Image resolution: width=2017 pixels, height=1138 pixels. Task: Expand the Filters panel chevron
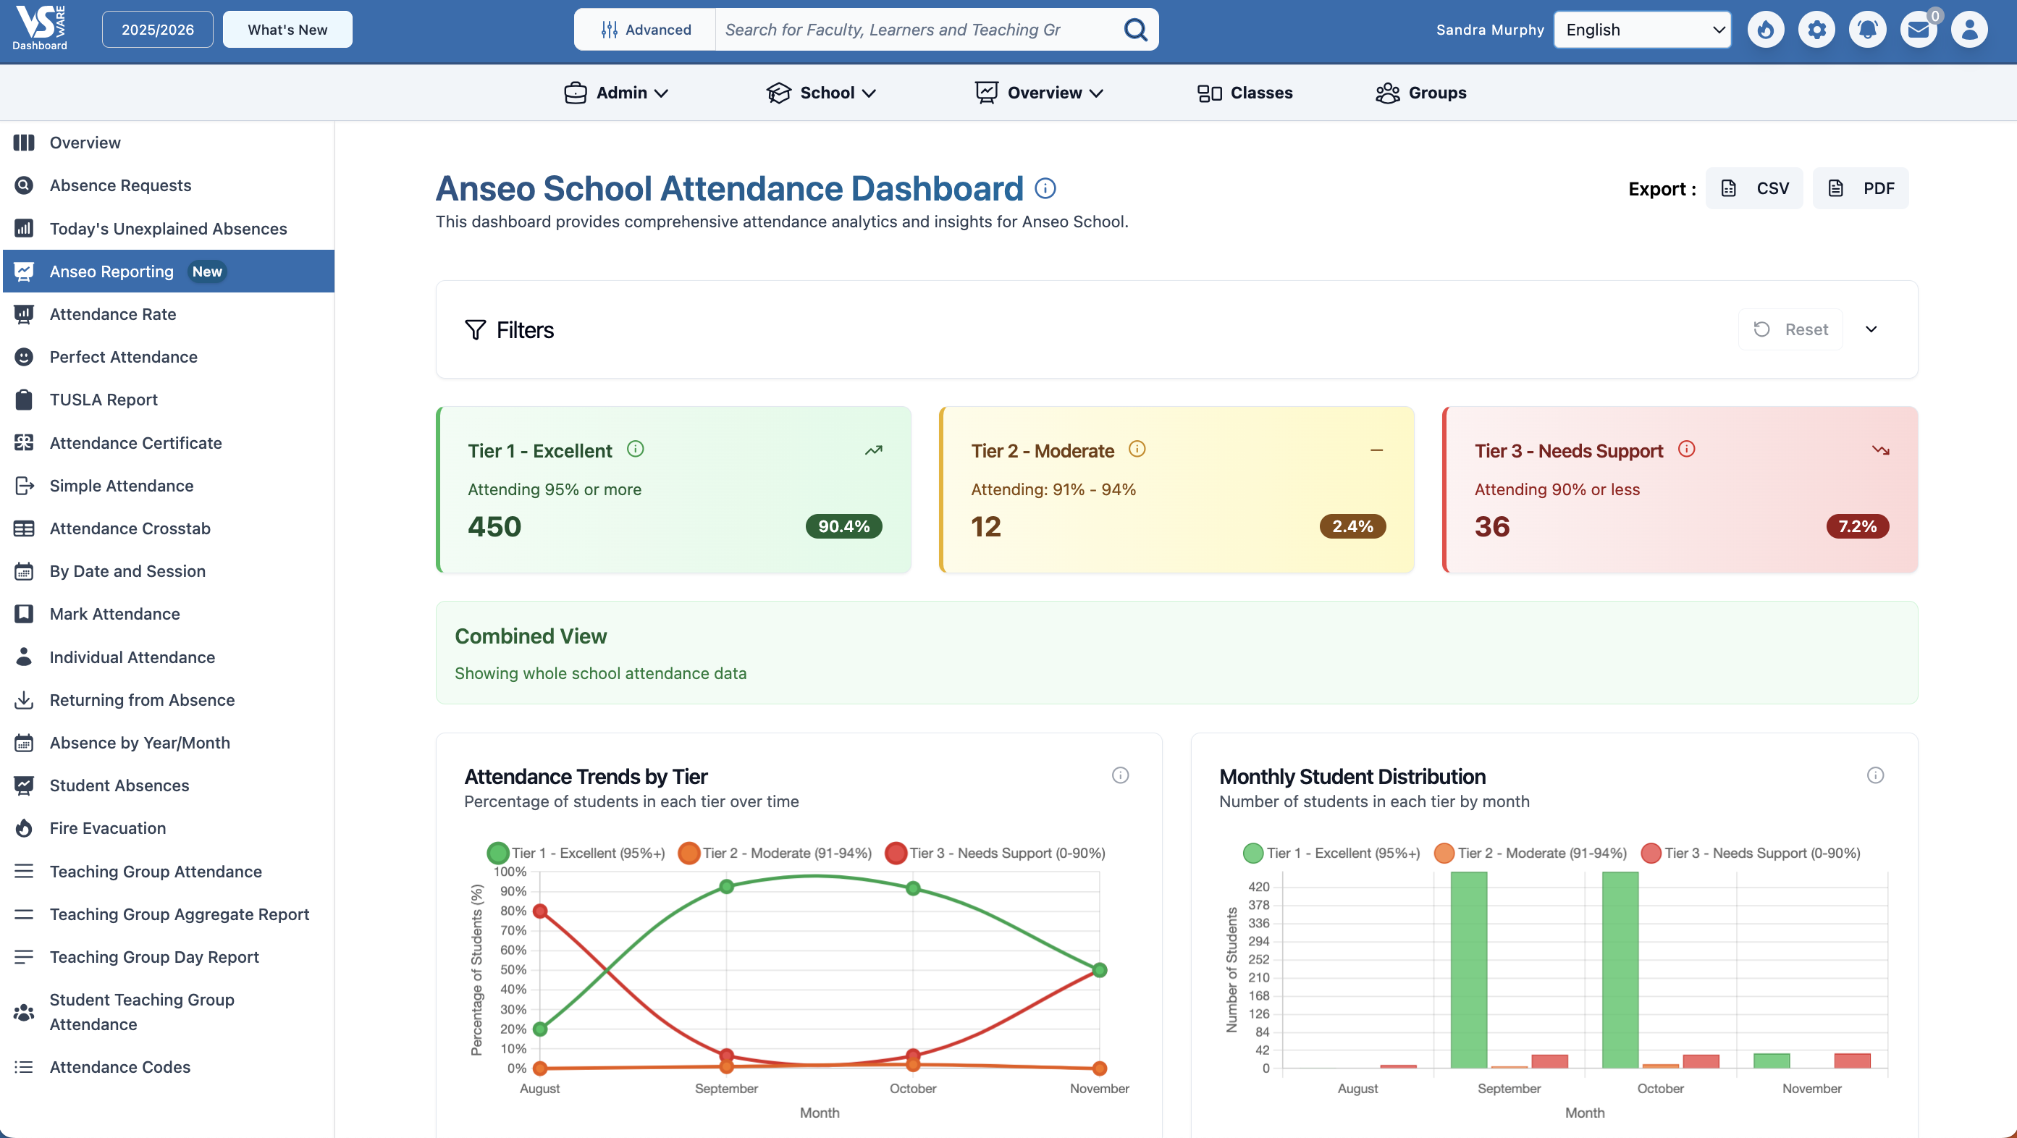click(x=1871, y=329)
